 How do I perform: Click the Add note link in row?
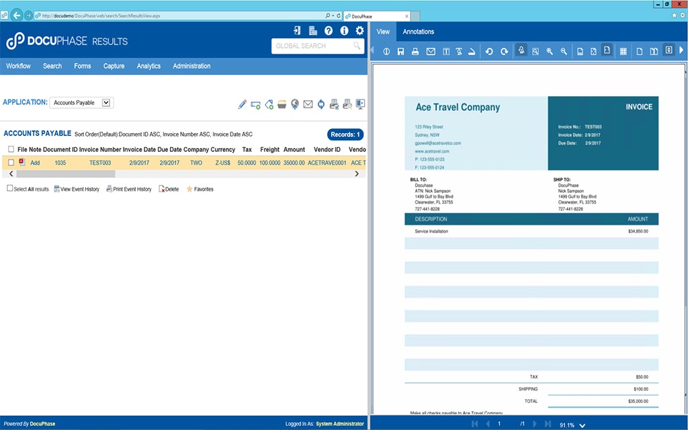click(35, 163)
